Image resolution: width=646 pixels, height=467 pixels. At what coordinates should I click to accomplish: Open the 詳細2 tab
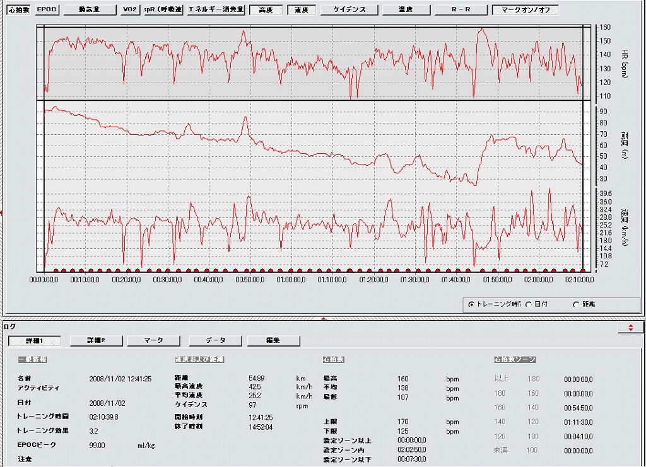click(x=97, y=341)
